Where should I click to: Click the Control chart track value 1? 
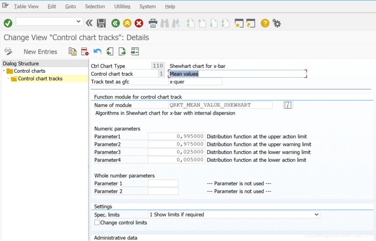(161, 74)
